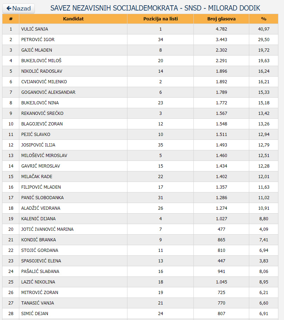Image resolution: width=284 pixels, height=320 pixels.
Task: Select candidate MILAČAK RADE
Action: tap(37, 177)
